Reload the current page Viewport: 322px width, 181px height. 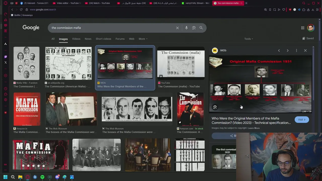click(x=21, y=10)
